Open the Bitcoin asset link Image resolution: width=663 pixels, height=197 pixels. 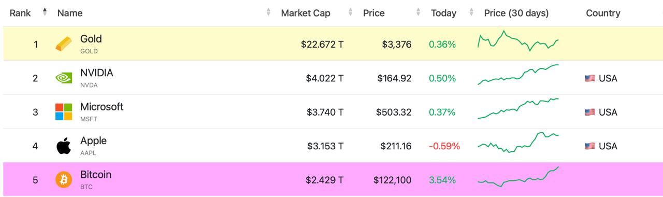click(96, 174)
